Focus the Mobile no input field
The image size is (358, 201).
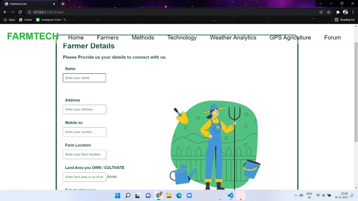84,132
